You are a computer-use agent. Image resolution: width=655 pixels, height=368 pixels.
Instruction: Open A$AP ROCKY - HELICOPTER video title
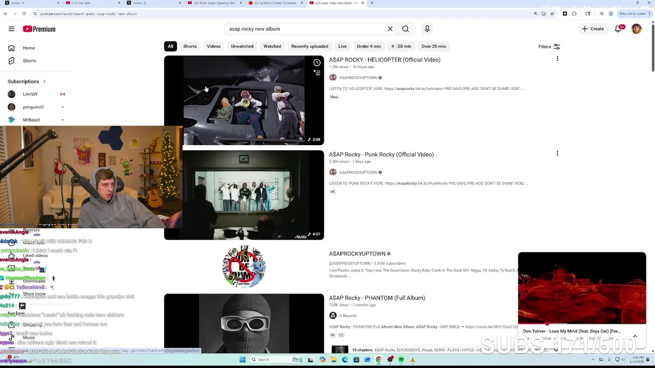[385, 60]
